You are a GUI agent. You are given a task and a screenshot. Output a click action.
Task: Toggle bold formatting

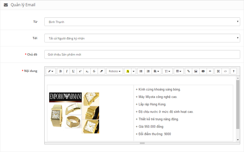pos(60,71)
